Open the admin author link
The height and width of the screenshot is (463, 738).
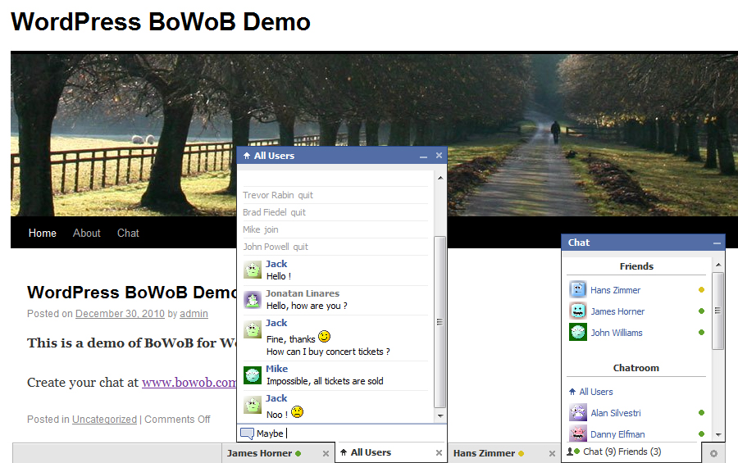(x=194, y=313)
